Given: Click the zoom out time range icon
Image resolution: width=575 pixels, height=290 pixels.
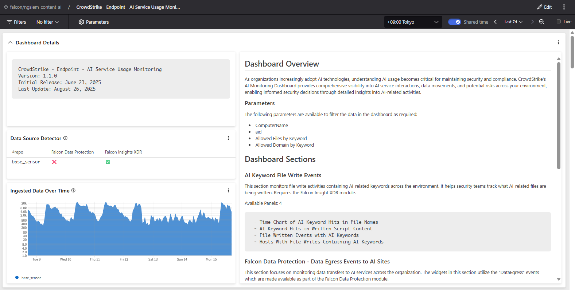Looking at the screenshot, I should point(542,22).
